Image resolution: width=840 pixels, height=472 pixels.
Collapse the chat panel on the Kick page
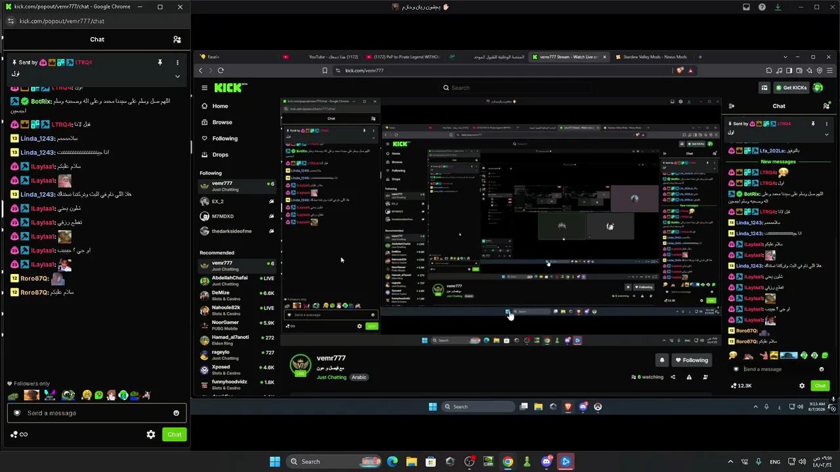pyautogui.click(x=732, y=106)
